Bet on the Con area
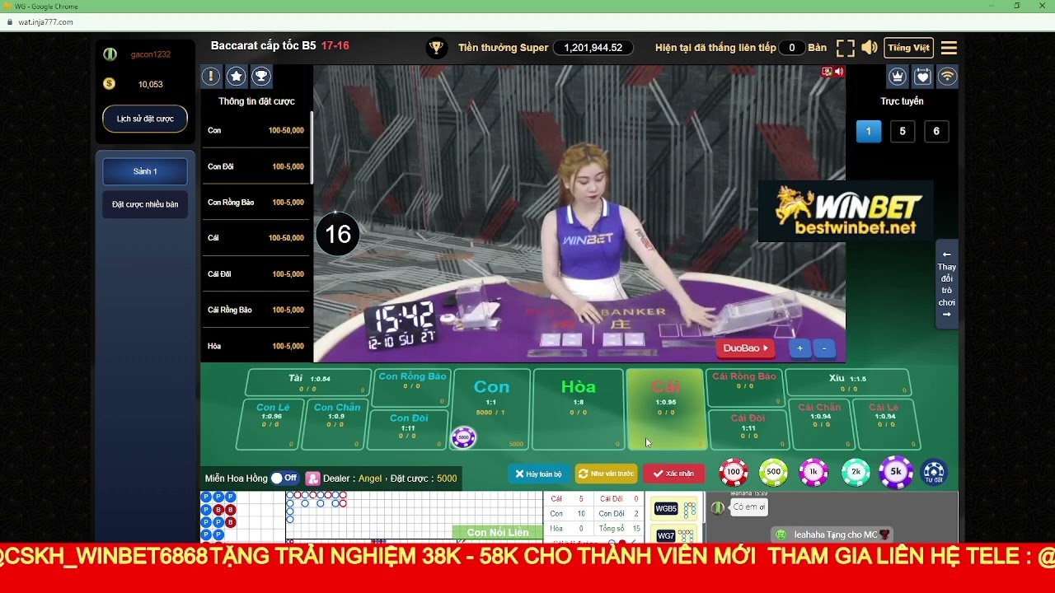The width and height of the screenshot is (1055, 593). point(491,409)
